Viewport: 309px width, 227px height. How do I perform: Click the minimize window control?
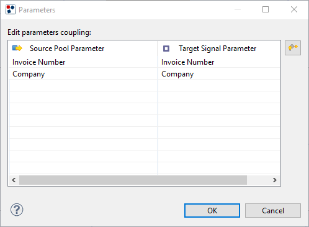238,9
